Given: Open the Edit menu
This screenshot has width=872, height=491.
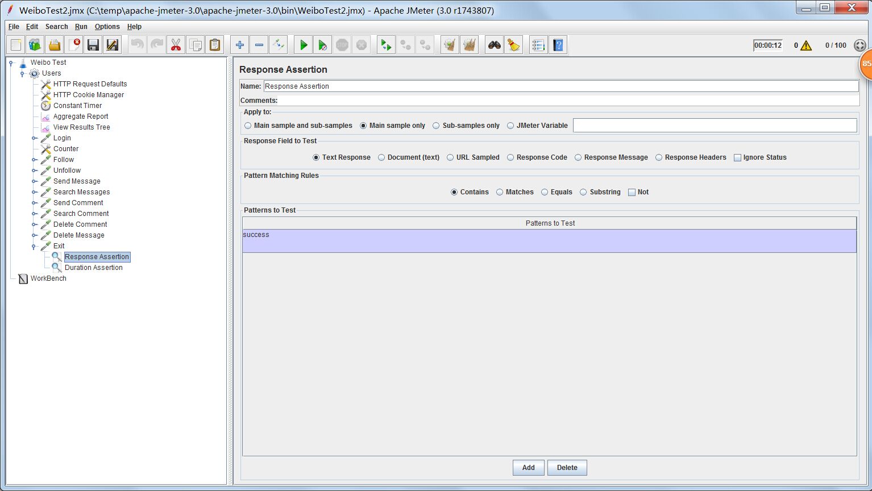Looking at the screenshot, I should (32, 27).
